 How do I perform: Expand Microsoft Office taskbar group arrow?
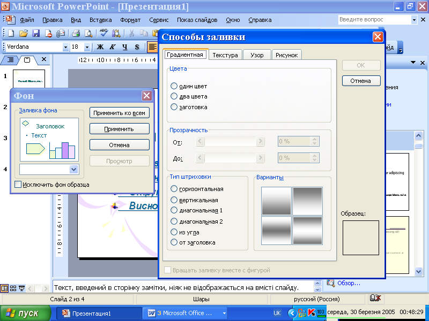[x=224, y=313]
